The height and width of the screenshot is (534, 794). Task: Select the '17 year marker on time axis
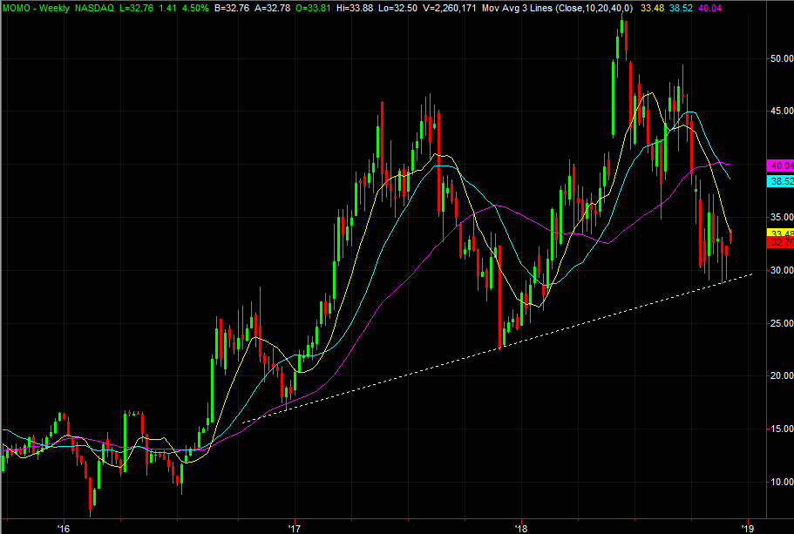click(x=294, y=528)
